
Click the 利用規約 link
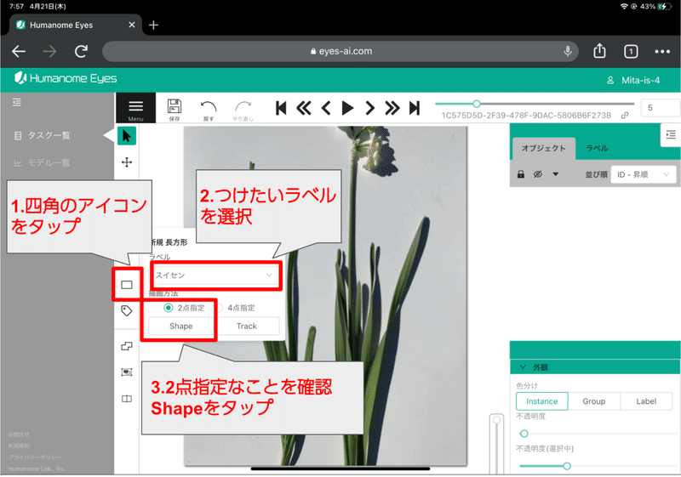coord(19,446)
